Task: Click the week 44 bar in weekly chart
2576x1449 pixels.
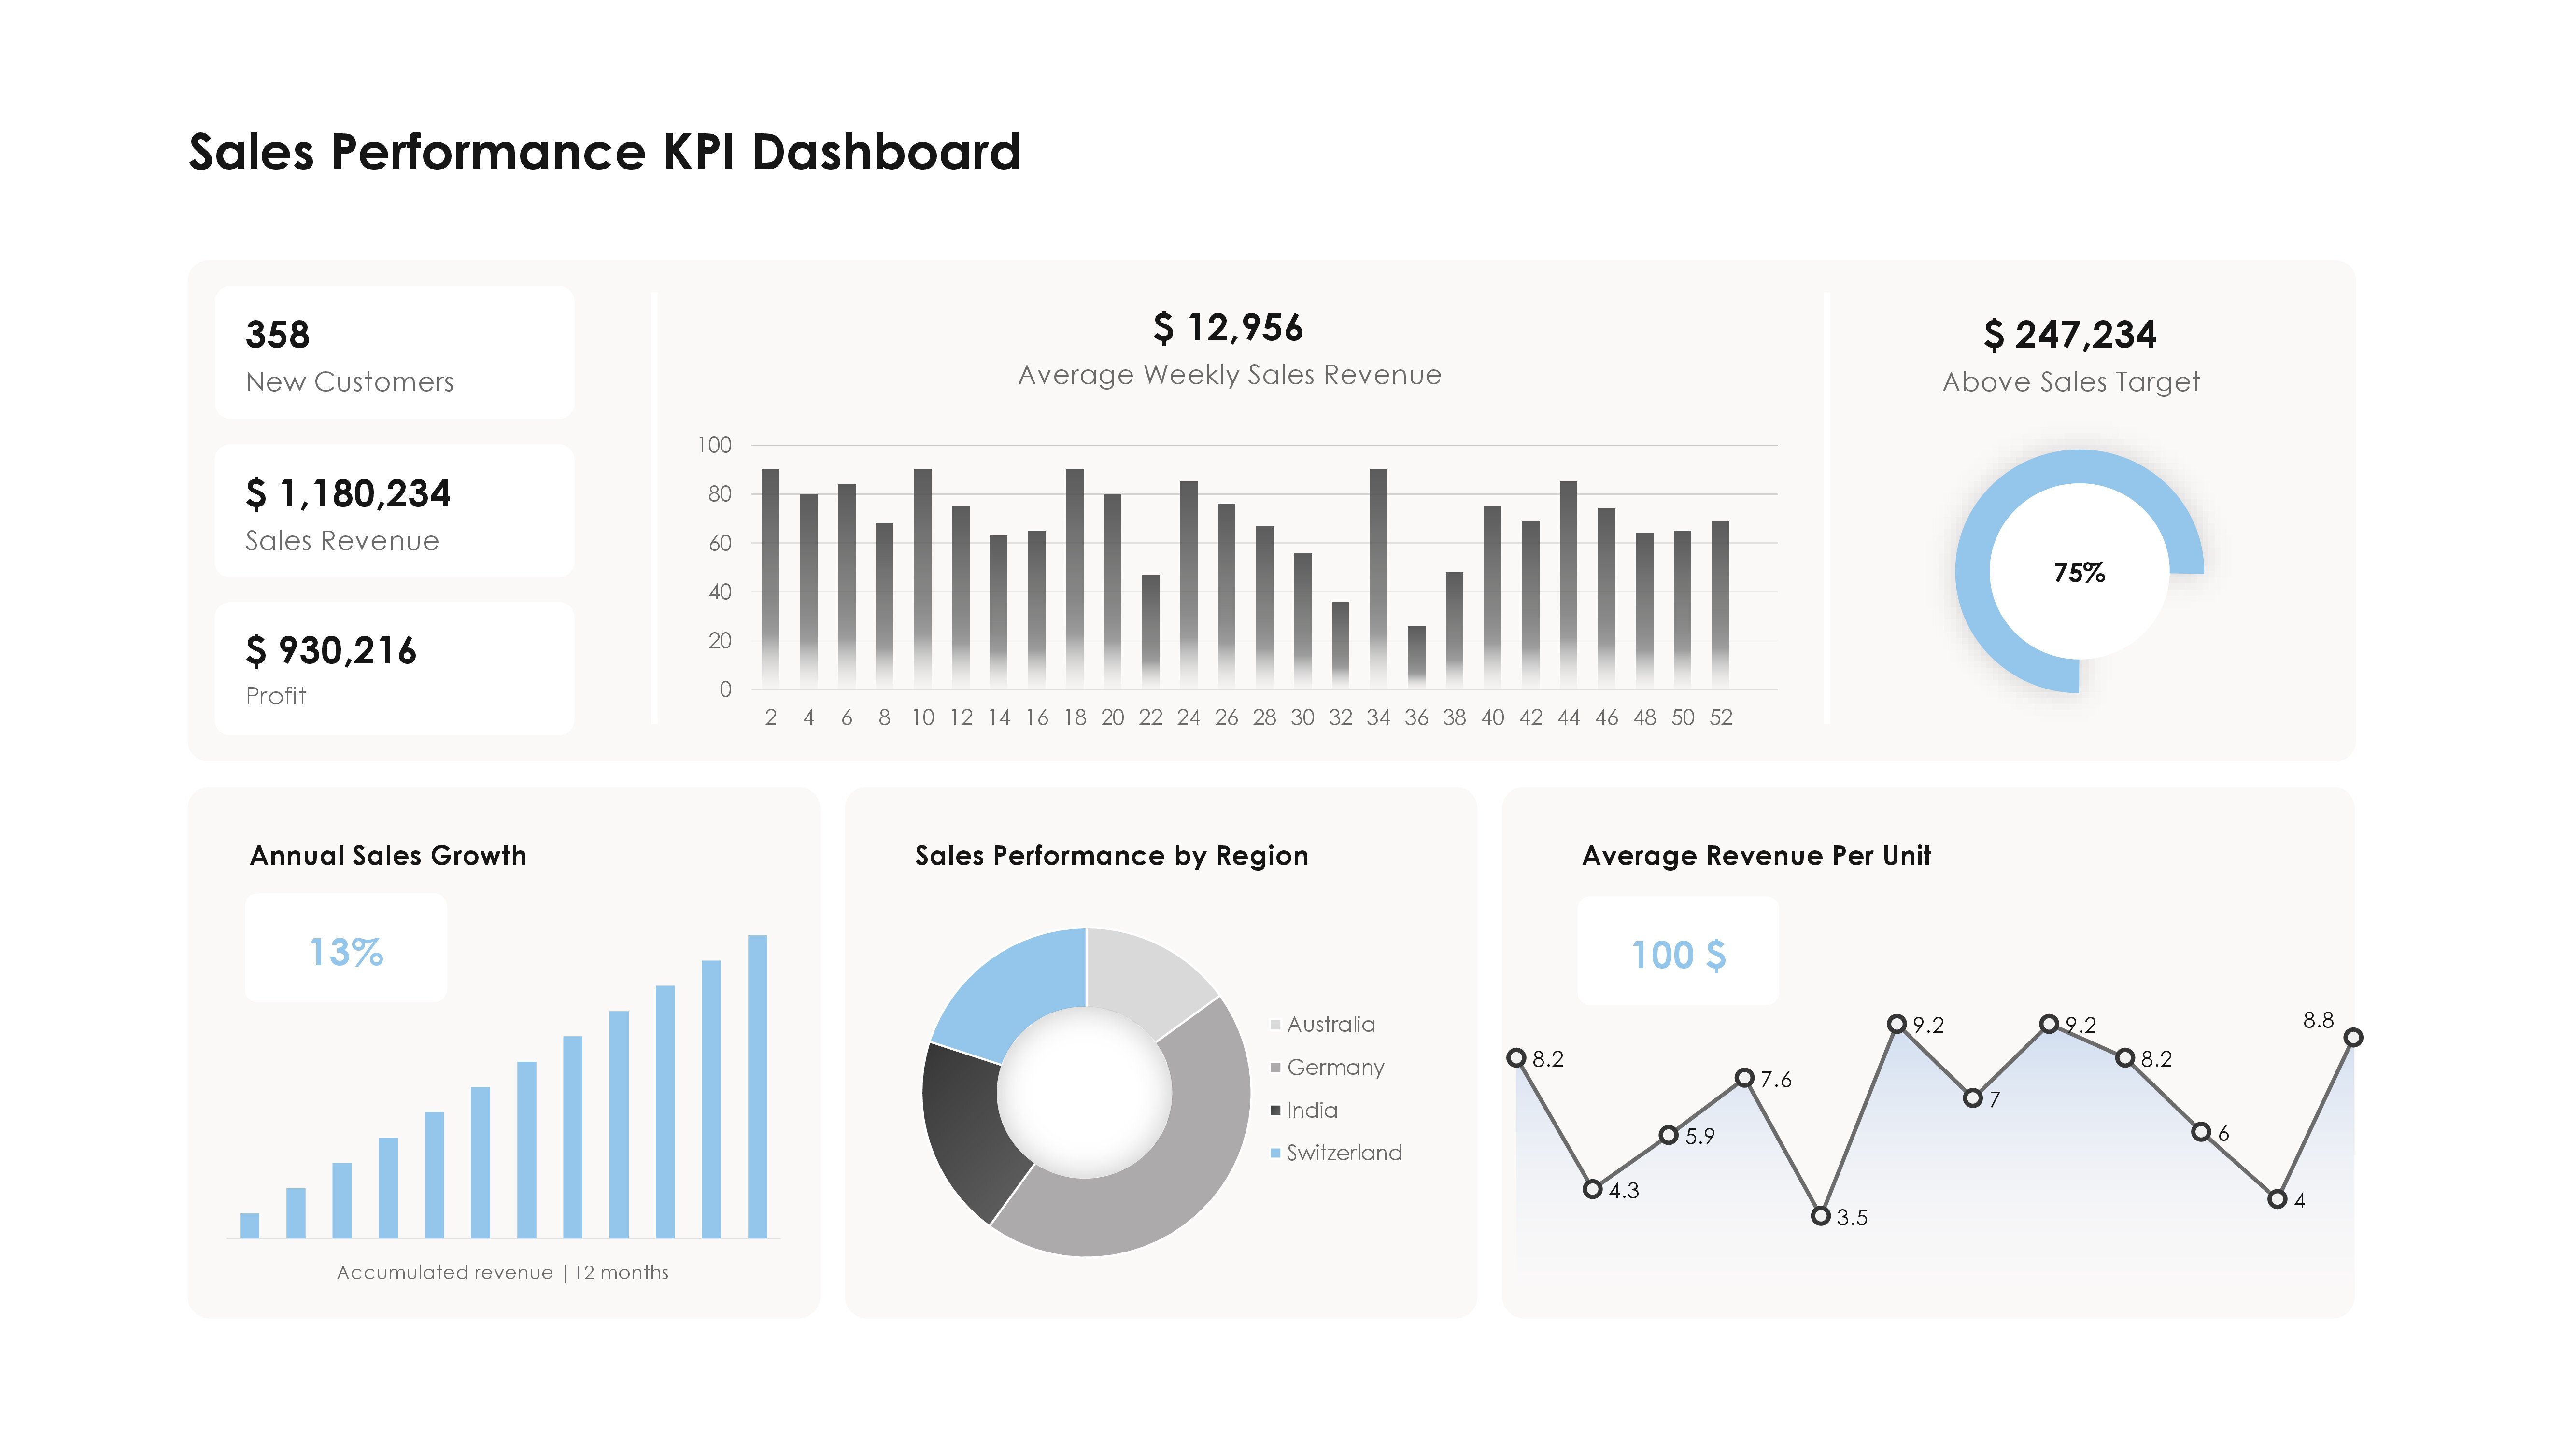Action: (1569, 585)
